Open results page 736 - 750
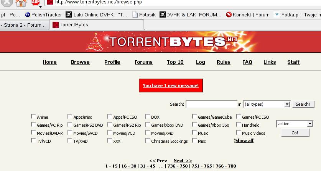The image size is (321, 171). pyautogui.click(x=178, y=166)
